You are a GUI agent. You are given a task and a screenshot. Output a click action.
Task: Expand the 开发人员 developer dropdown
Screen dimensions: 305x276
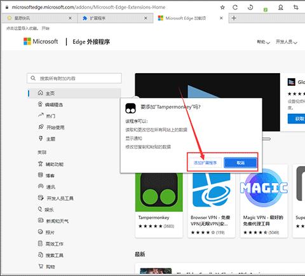click(287, 42)
